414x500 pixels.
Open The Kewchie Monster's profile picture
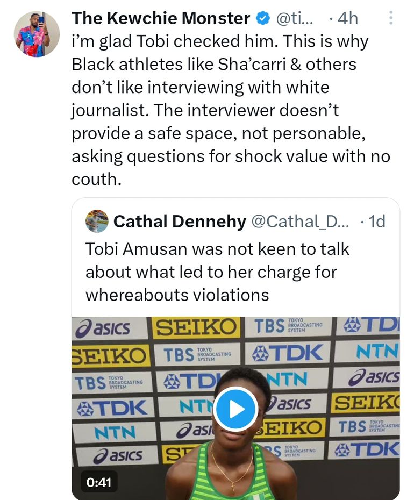pos(37,34)
